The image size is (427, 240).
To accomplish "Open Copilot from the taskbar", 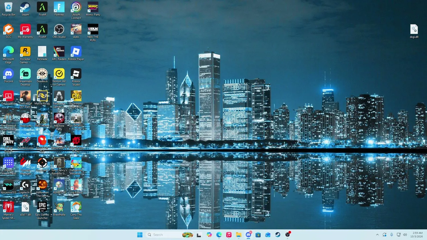I will click(209, 235).
